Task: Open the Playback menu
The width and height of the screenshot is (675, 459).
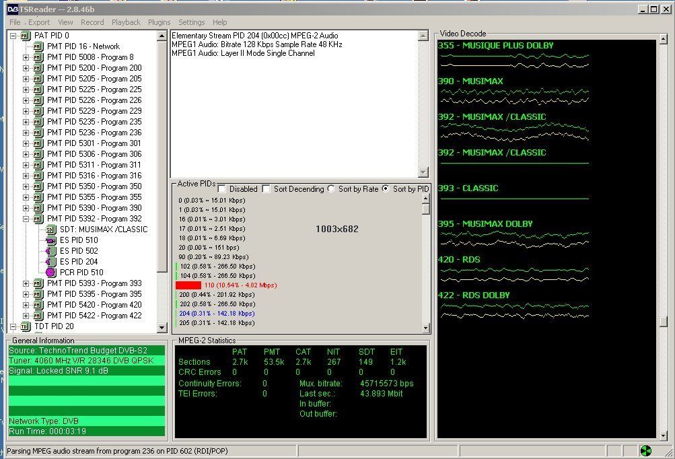Action: click(x=126, y=22)
